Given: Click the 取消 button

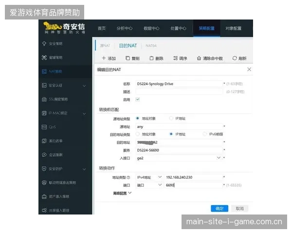Looking at the screenshot, I should pos(239,209).
